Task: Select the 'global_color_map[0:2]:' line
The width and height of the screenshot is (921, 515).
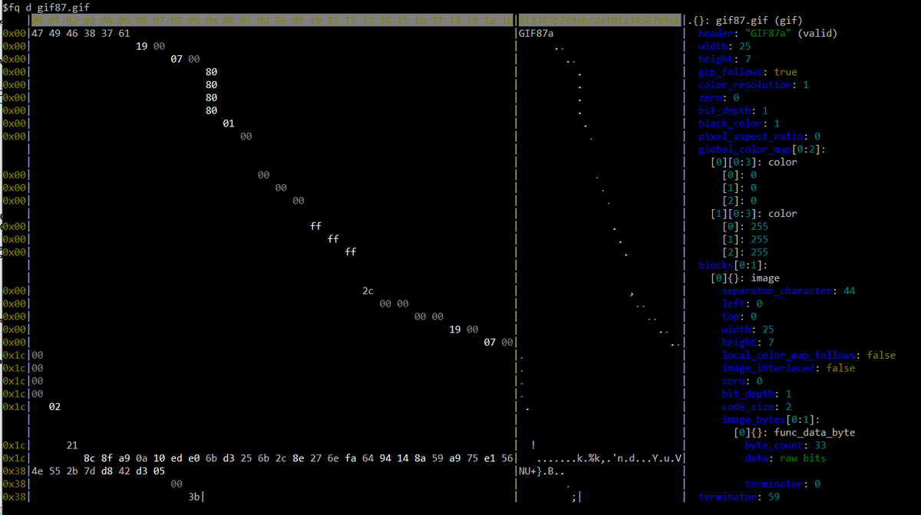Action: (x=762, y=149)
